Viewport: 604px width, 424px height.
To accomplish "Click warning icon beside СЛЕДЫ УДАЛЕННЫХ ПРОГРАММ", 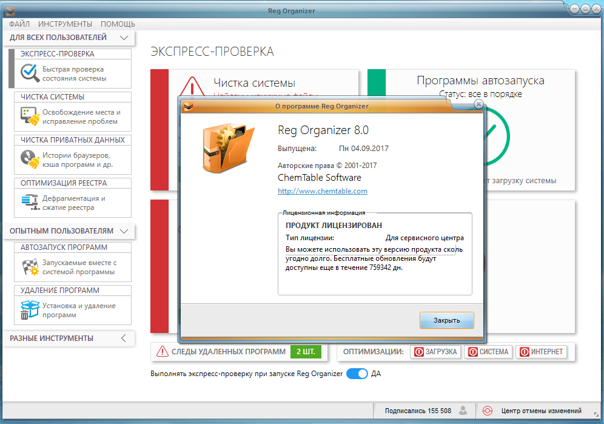I will (x=162, y=352).
